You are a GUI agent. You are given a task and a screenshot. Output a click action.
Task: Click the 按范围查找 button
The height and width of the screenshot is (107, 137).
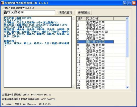[84, 13]
